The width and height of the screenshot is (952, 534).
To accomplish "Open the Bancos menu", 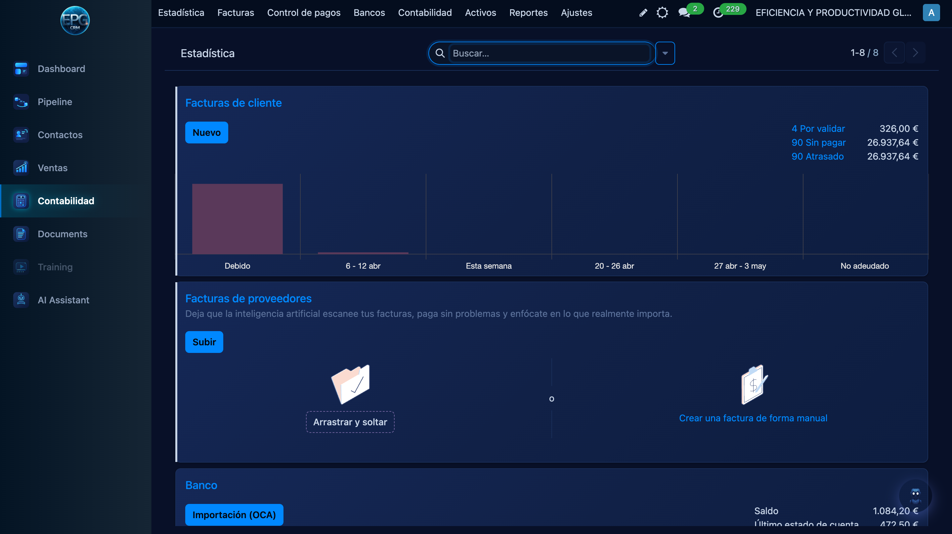I will tap(369, 13).
